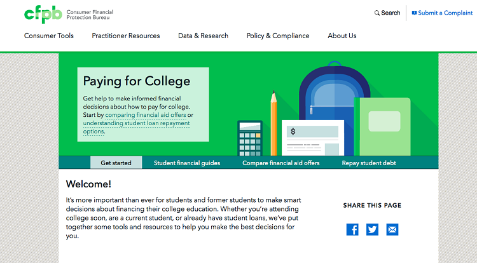Open the Consumer Tools menu

pyautogui.click(x=49, y=36)
